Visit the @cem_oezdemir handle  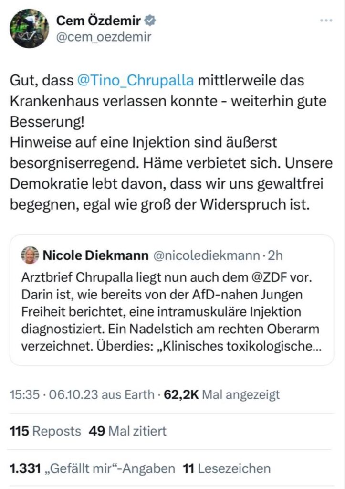coord(104,37)
